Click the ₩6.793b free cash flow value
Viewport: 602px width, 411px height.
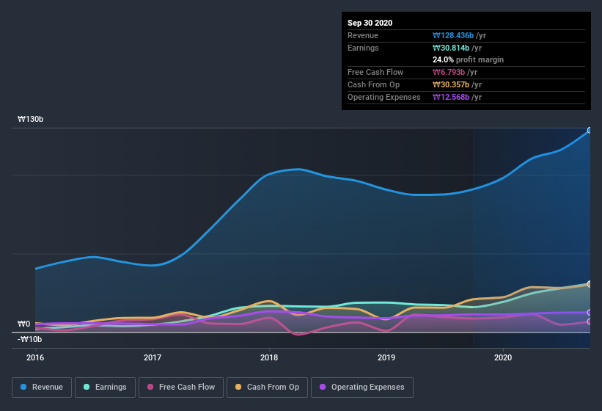449,72
